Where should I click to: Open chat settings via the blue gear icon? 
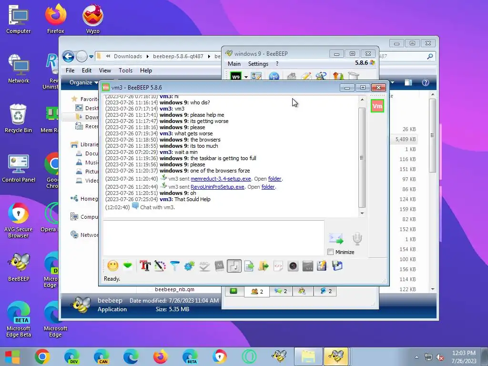pyautogui.click(x=189, y=266)
